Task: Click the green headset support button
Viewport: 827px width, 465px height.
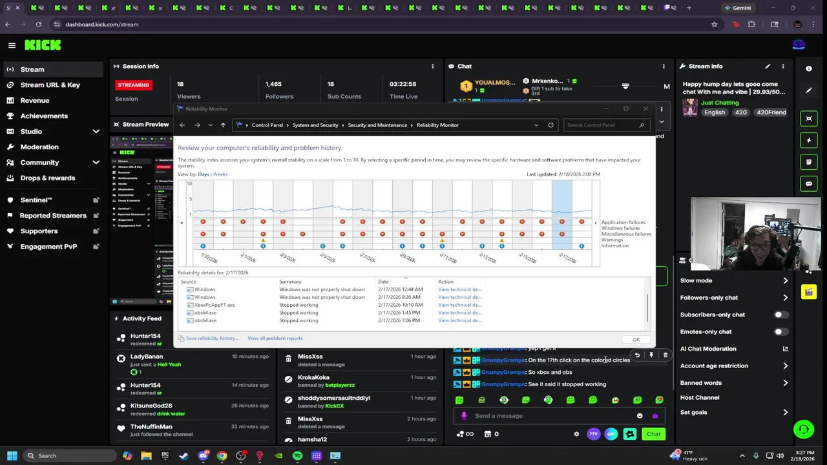Action: [804, 429]
